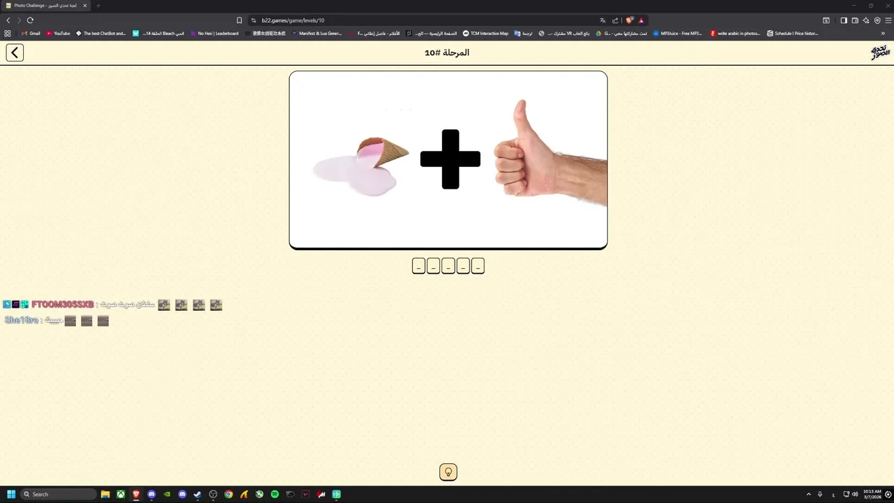Share this page via the share icon
This screenshot has width=894, height=503.
pyautogui.click(x=615, y=20)
